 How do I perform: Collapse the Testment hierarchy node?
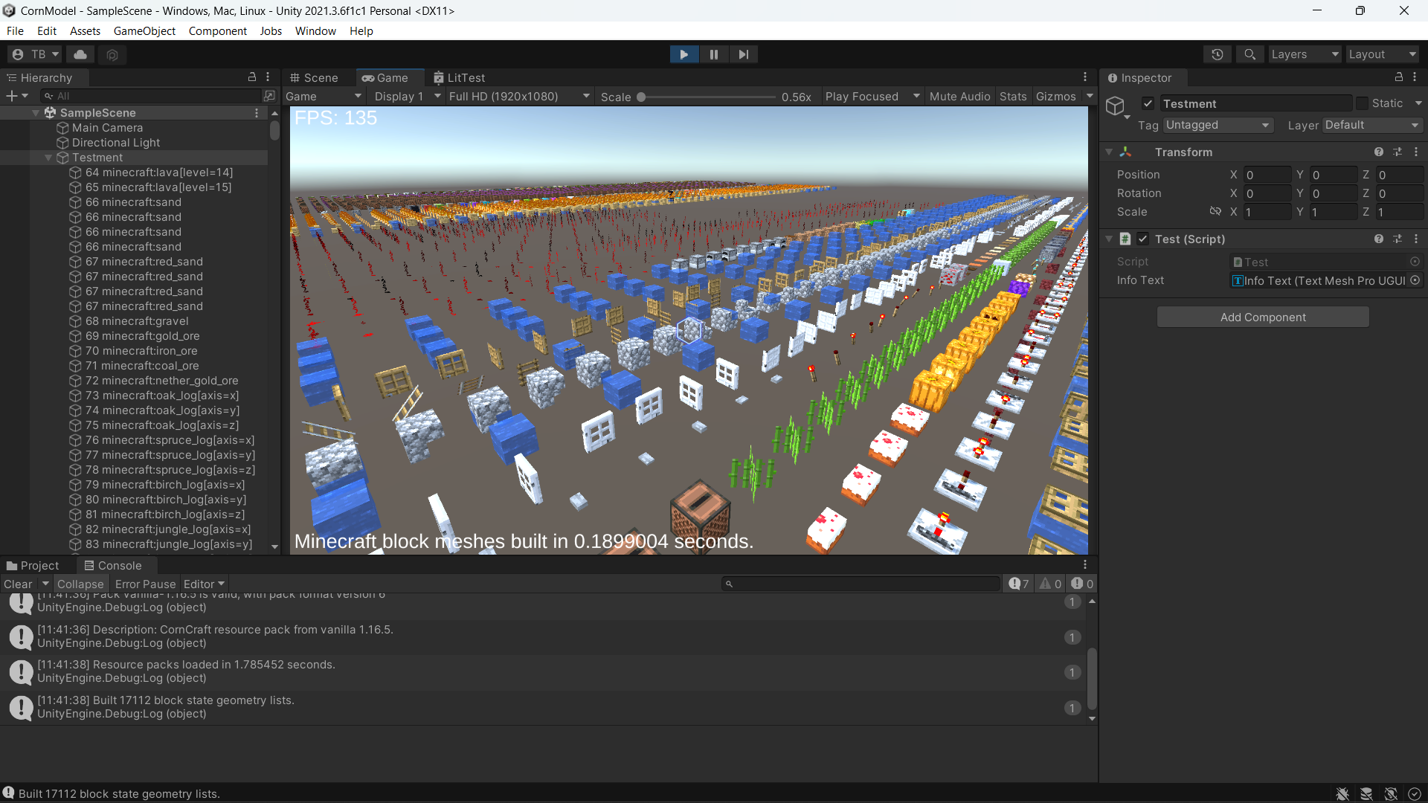pyautogui.click(x=48, y=158)
